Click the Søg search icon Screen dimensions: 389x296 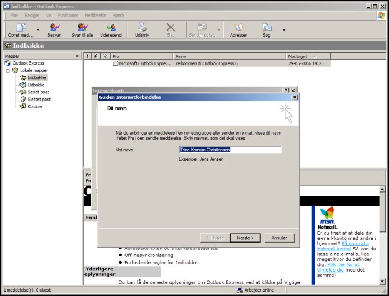coord(267,27)
